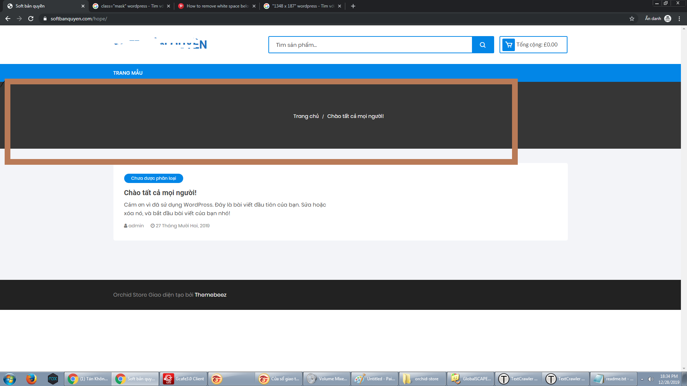Click the blue search magnifier button
This screenshot has width=687, height=386.
(x=483, y=45)
